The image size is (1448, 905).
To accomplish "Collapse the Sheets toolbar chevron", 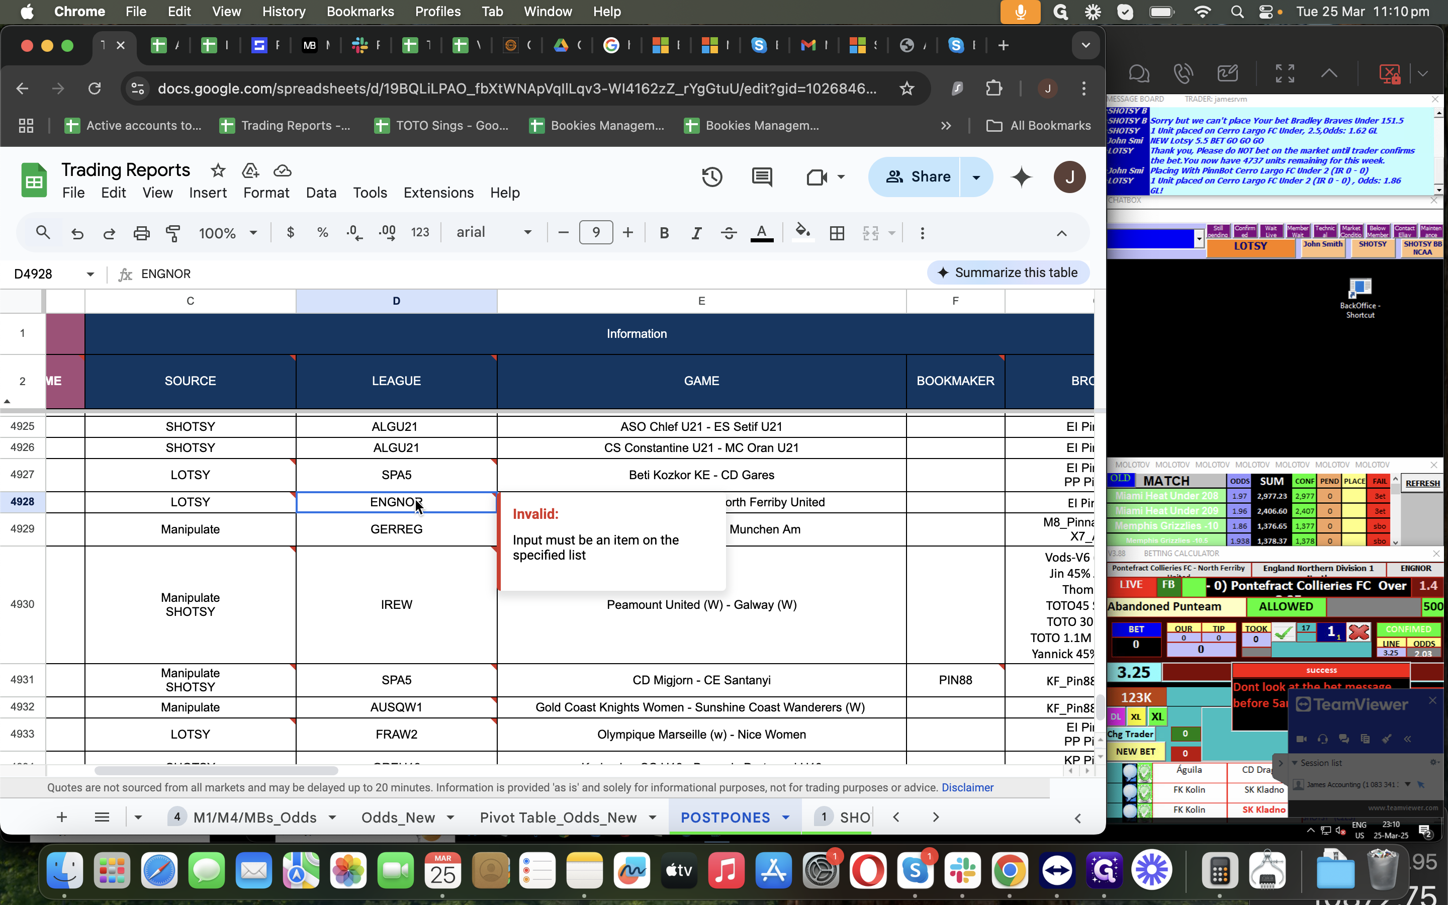I will point(1061,233).
